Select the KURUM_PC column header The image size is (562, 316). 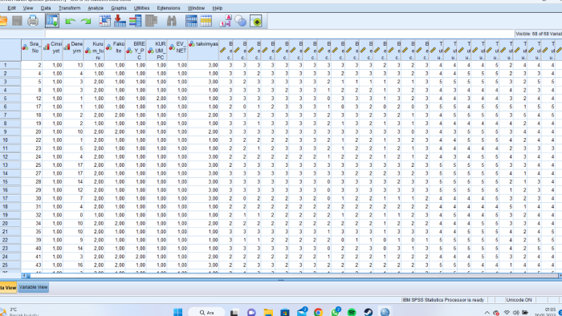(157, 50)
